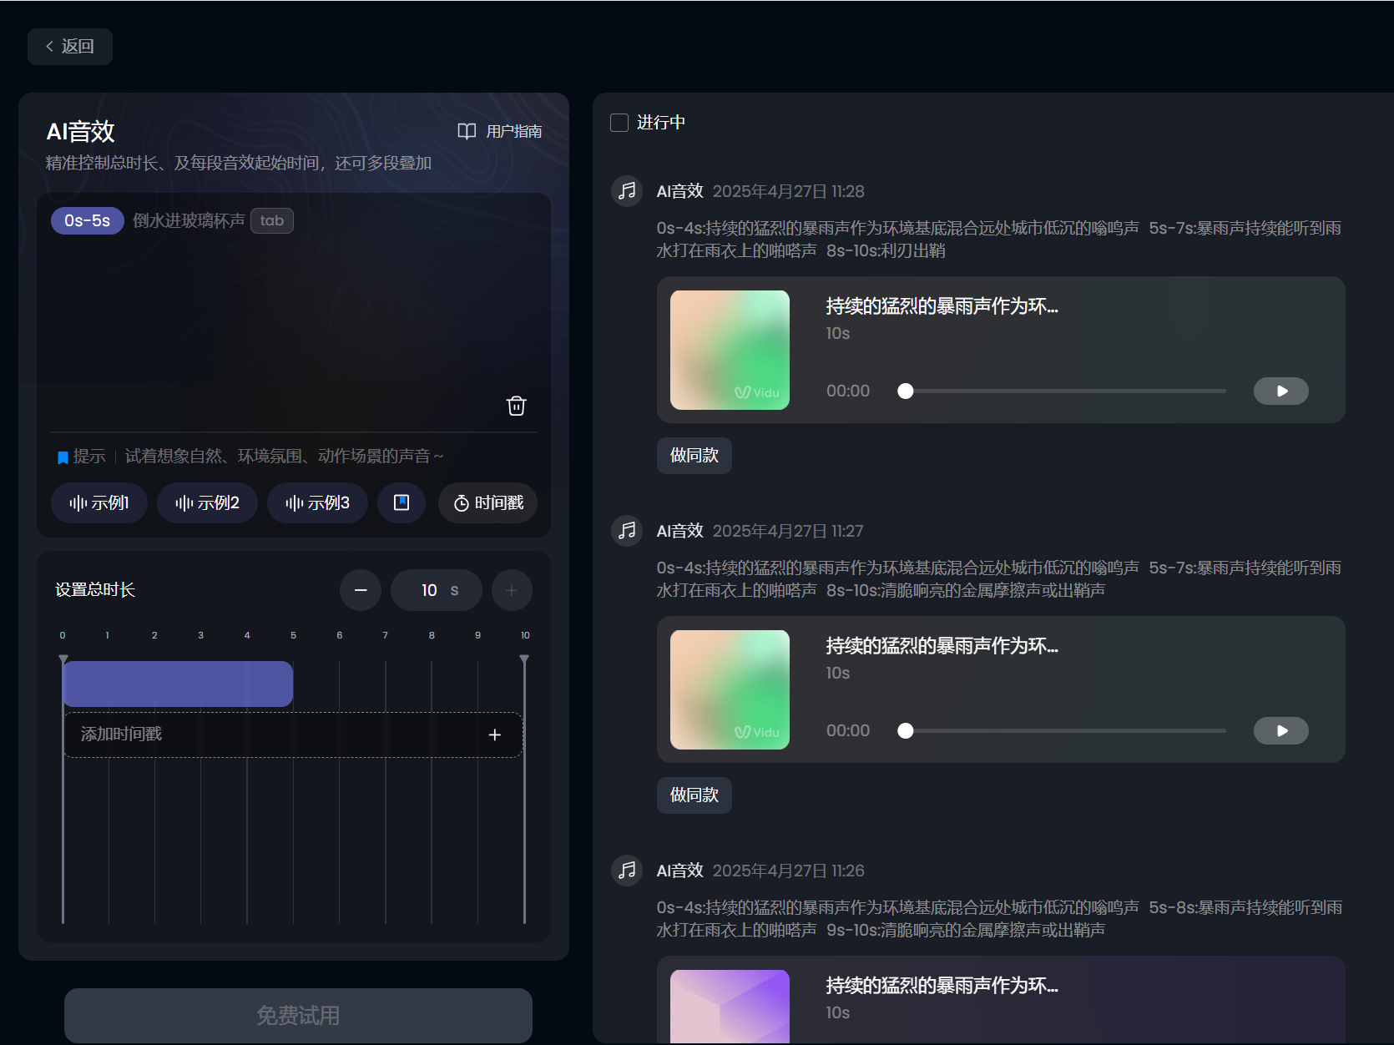The height and width of the screenshot is (1045, 1394).
Task: Toggle the 进行中 checkbox
Action: click(619, 123)
